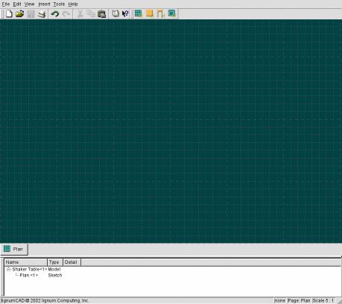Open a file with the folder icon

point(19,13)
